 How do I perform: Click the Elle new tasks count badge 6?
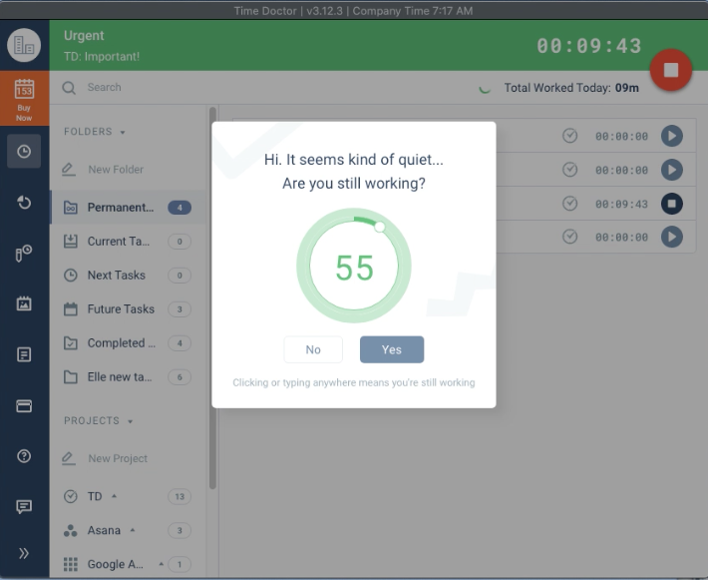[x=179, y=377]
